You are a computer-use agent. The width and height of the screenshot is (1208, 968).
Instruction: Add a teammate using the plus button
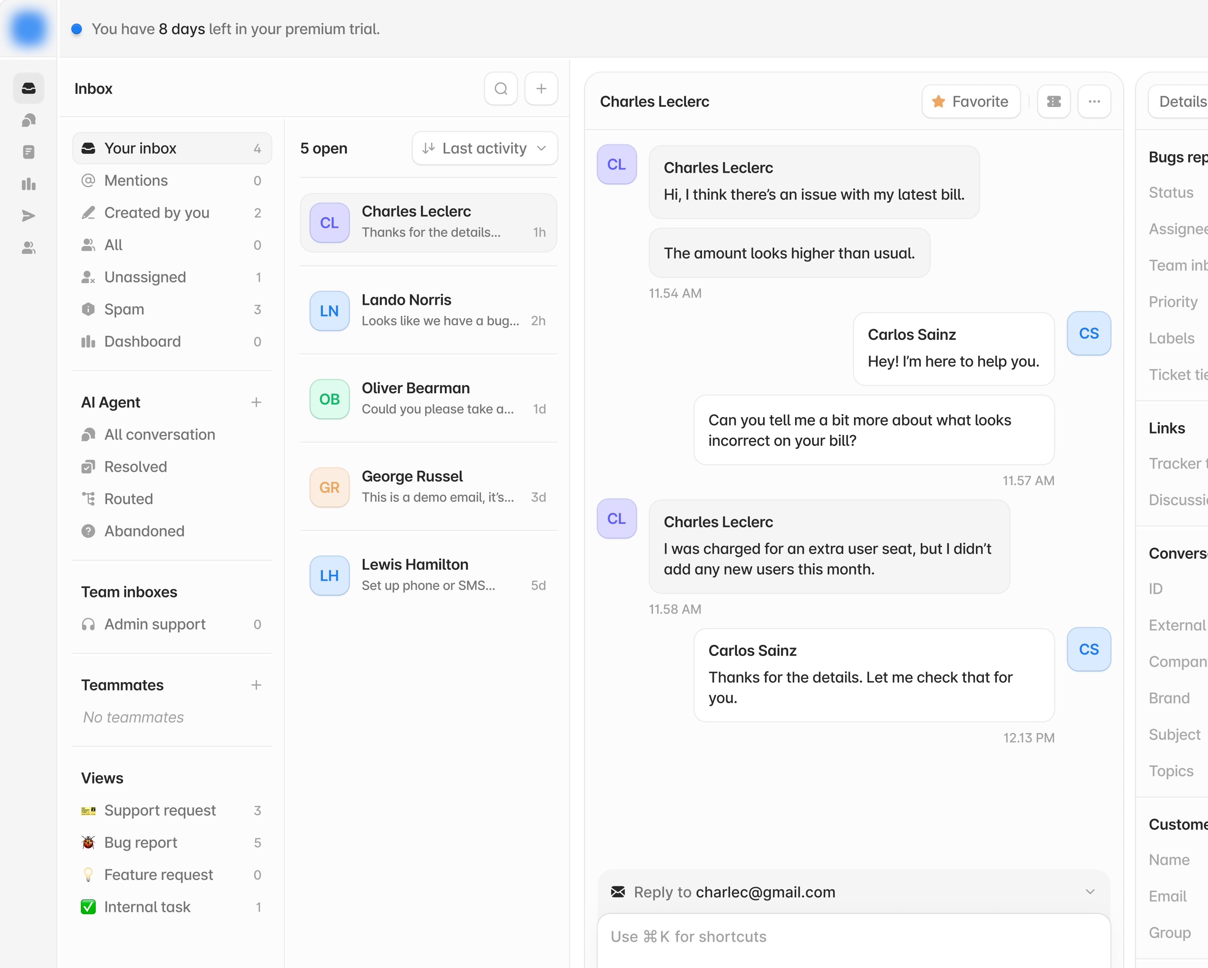coord(256,685)
